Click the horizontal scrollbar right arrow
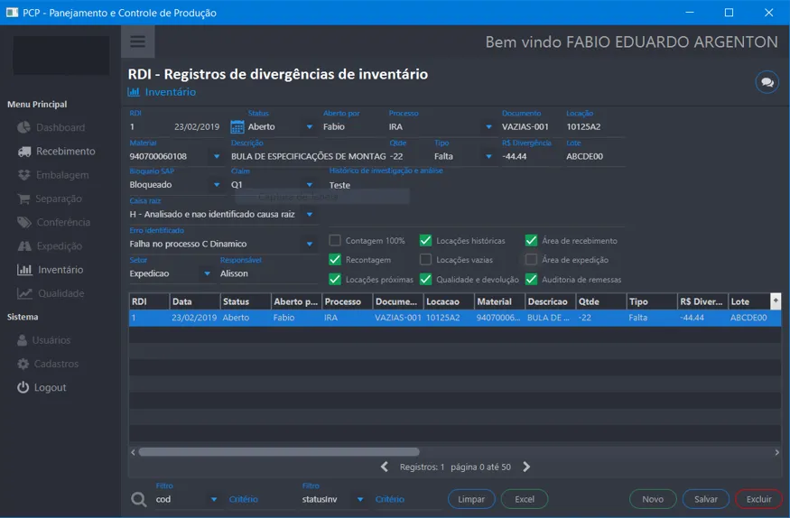790x518 pixels. (x=776, y=452)
